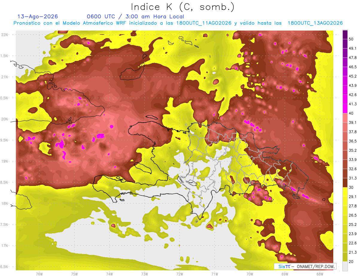The image size is (359, 278).
Task: Click the WRF model forecast description line
Action: 178,23
